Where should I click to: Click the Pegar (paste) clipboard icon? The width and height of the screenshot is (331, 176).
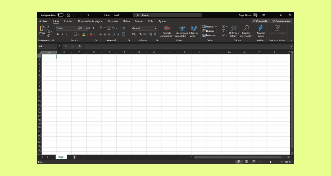coord(42,28)
